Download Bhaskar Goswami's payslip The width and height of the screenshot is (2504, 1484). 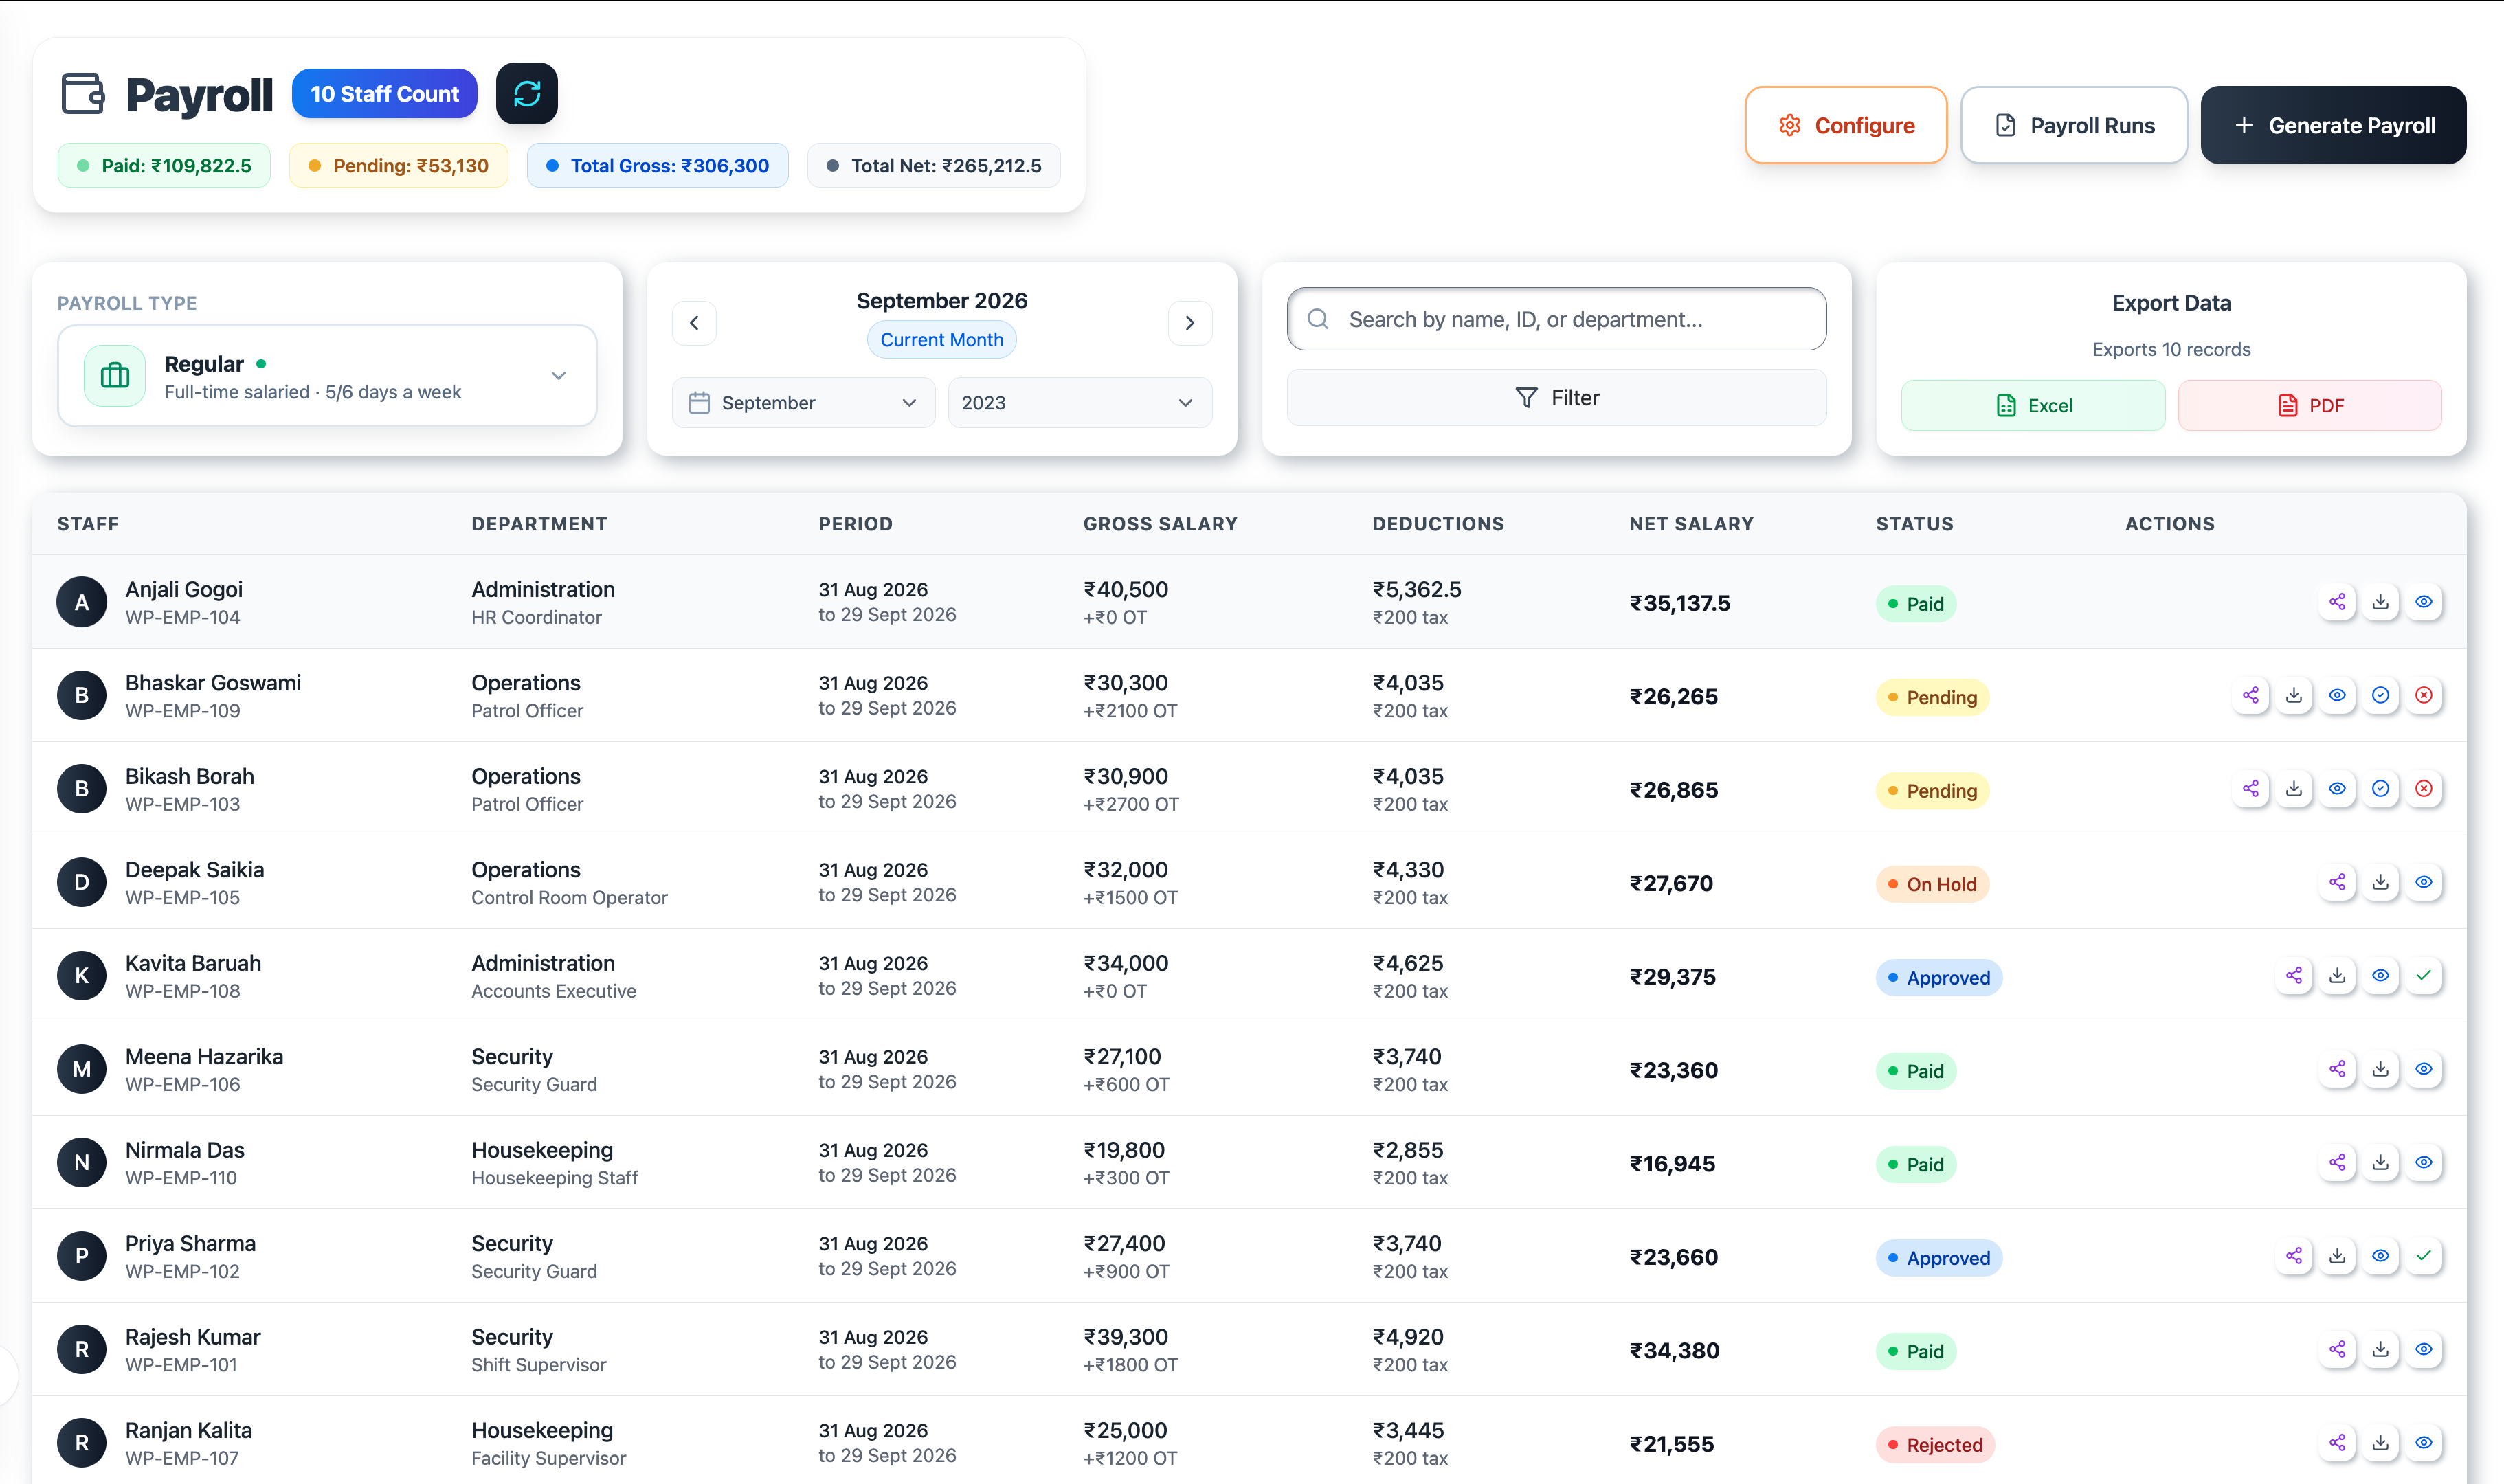(2294, 695)
